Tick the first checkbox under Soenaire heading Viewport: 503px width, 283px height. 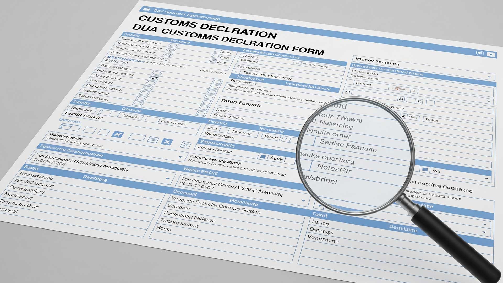click(x=65, y=127)
